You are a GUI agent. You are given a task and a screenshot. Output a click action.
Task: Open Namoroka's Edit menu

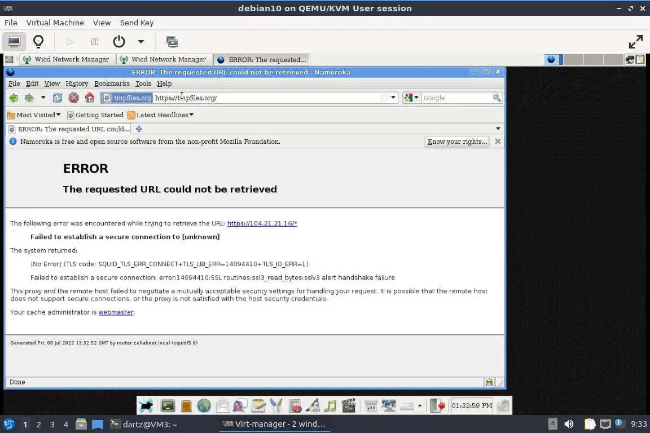point(32,83)
